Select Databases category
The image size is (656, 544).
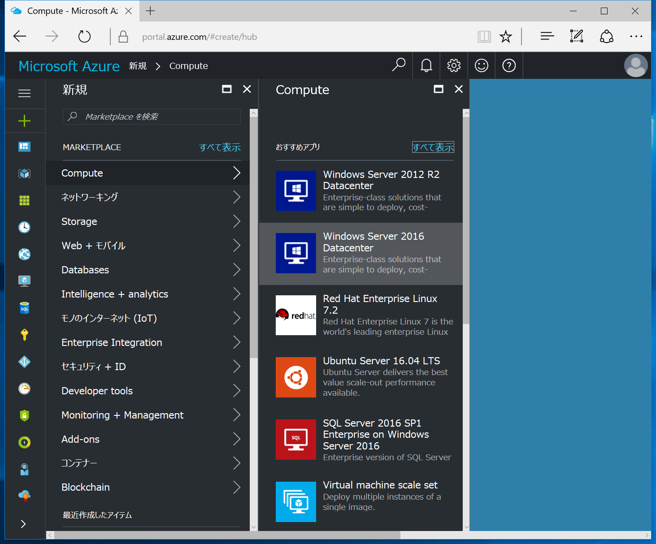point(148,270)
